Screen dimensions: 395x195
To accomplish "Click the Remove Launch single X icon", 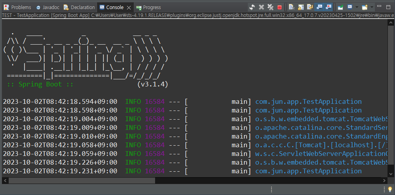I will point(262,7).
